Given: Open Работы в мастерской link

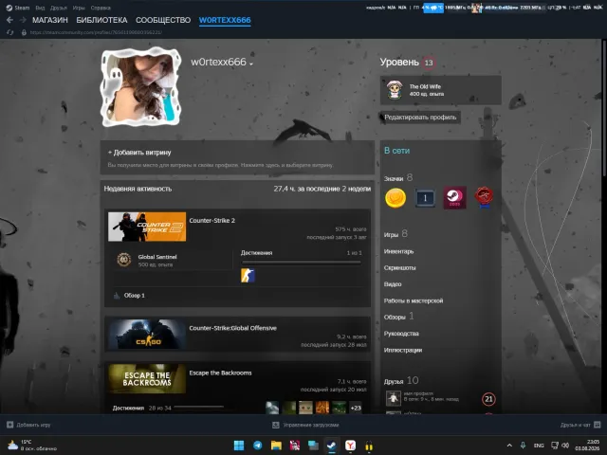Looking at the screenshot, I should coord(414,300).
